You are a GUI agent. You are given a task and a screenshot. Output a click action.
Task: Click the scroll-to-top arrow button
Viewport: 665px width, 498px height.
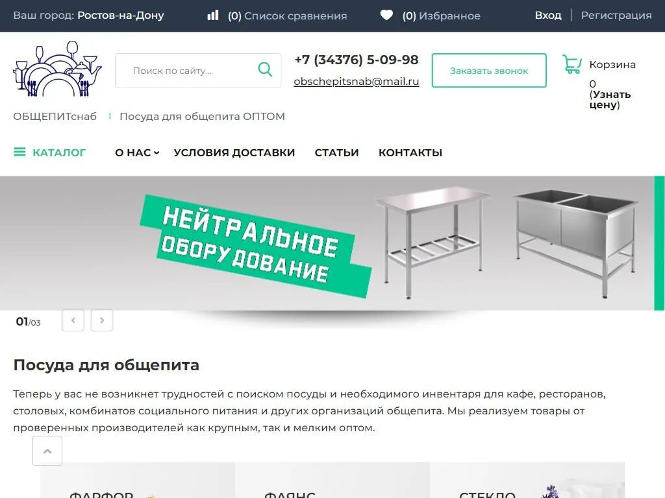point(47,451)
